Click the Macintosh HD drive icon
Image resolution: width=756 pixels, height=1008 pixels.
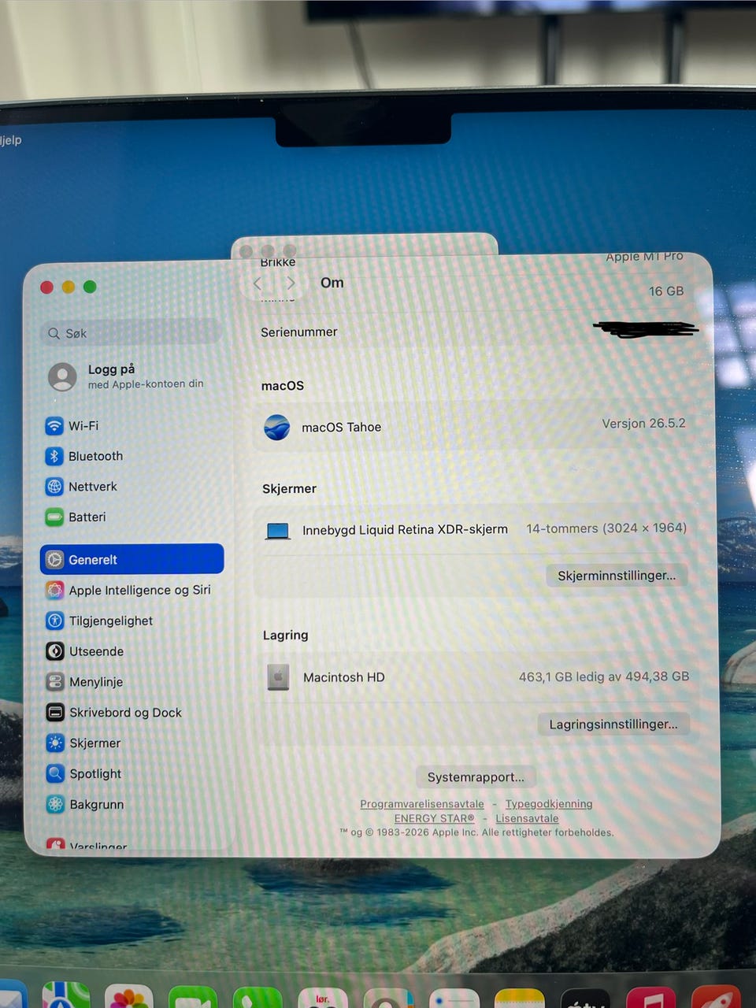pyautogui.click(x=278, y=677)
